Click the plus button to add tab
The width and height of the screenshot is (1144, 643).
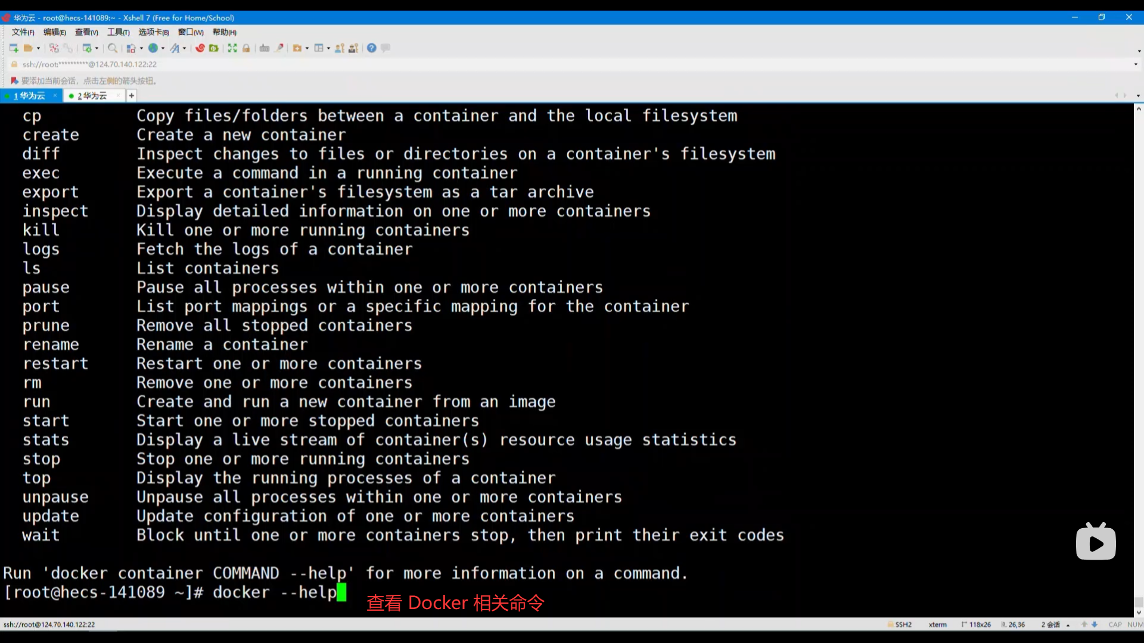pos(132,96)
